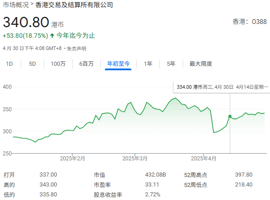Open the 免责声明 disclaimer link
270x200 pixels.
tap(76, 49)
